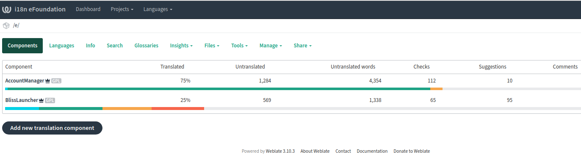581x165 pixels.
Task: Click the Weblate logo icon
Action: pos(7,9)
